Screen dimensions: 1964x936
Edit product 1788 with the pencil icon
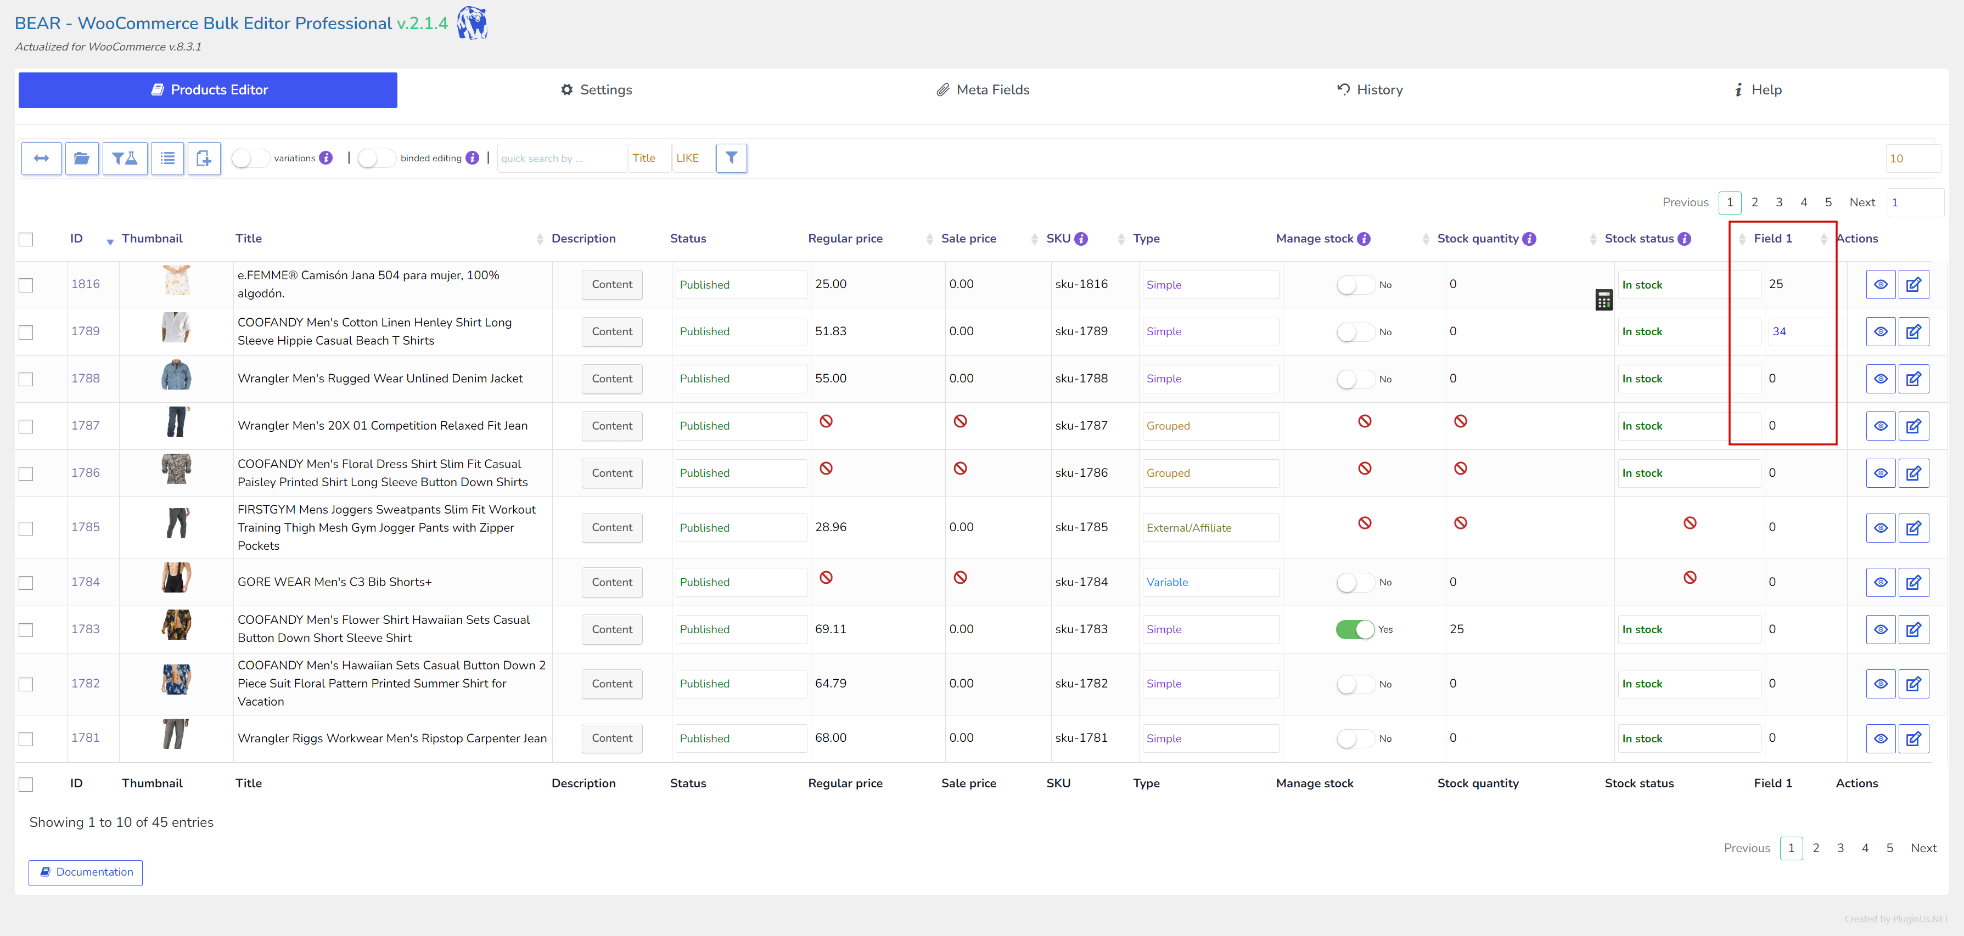pyautogui.click(x=1913, y=379)
